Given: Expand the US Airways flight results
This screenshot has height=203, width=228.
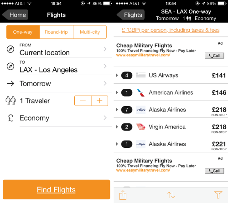Looking at the screenshot, I should (x=171, y=76).
